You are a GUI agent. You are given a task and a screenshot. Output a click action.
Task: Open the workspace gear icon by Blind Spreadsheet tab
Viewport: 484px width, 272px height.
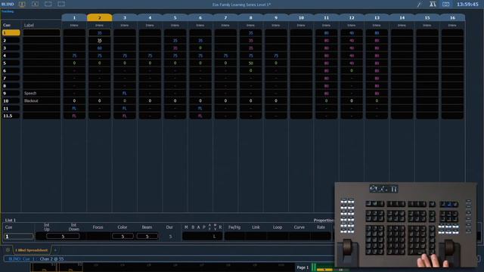click(x=8, y=250)
